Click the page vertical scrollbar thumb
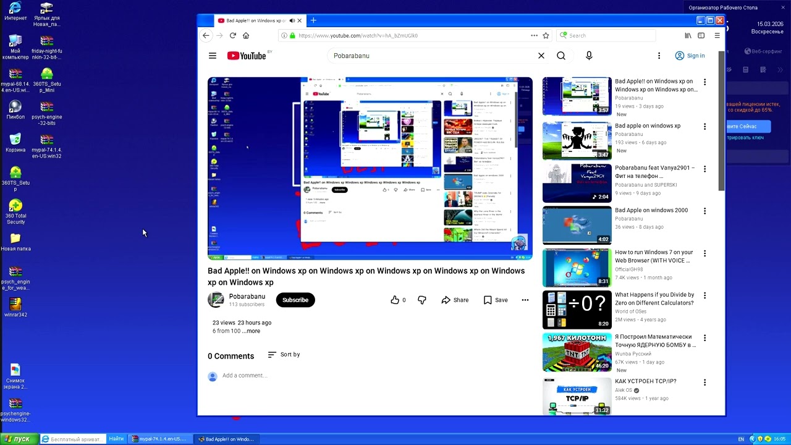 point(721,122)
